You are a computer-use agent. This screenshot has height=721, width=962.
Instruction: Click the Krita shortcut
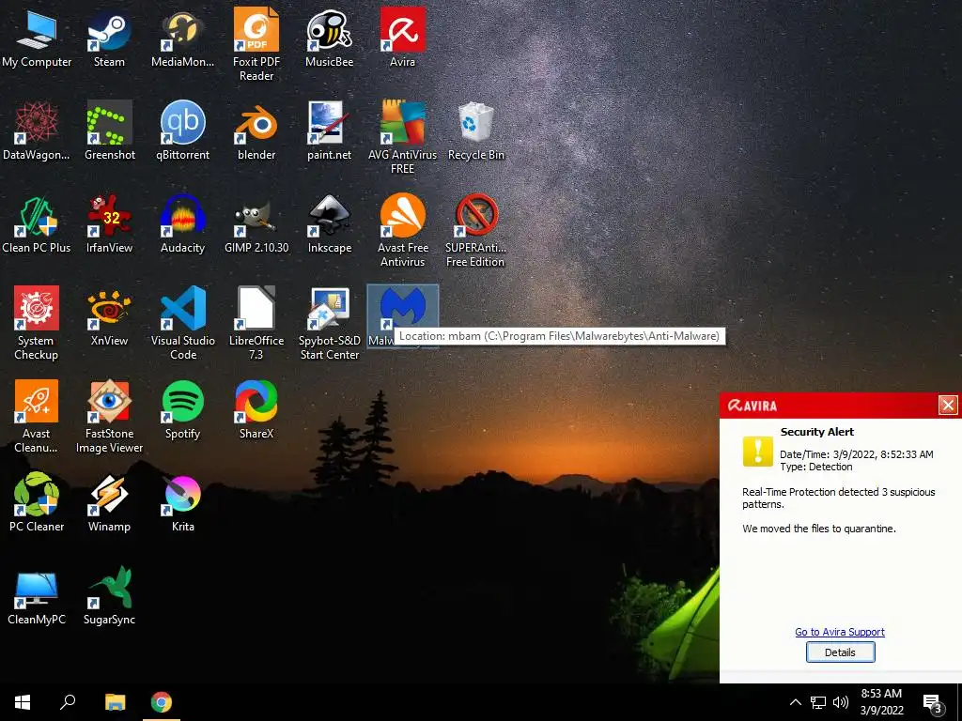click(x=182, y=503)
